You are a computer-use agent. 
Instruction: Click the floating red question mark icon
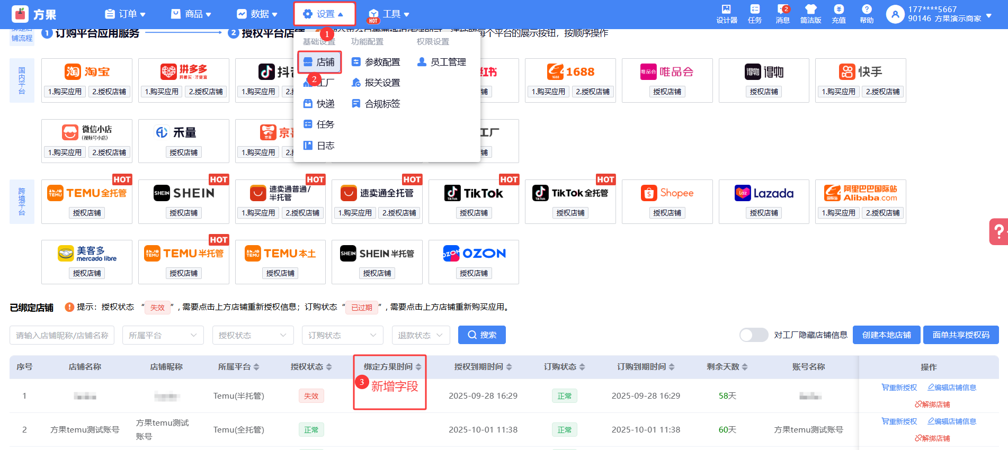[x=998, y=231]
